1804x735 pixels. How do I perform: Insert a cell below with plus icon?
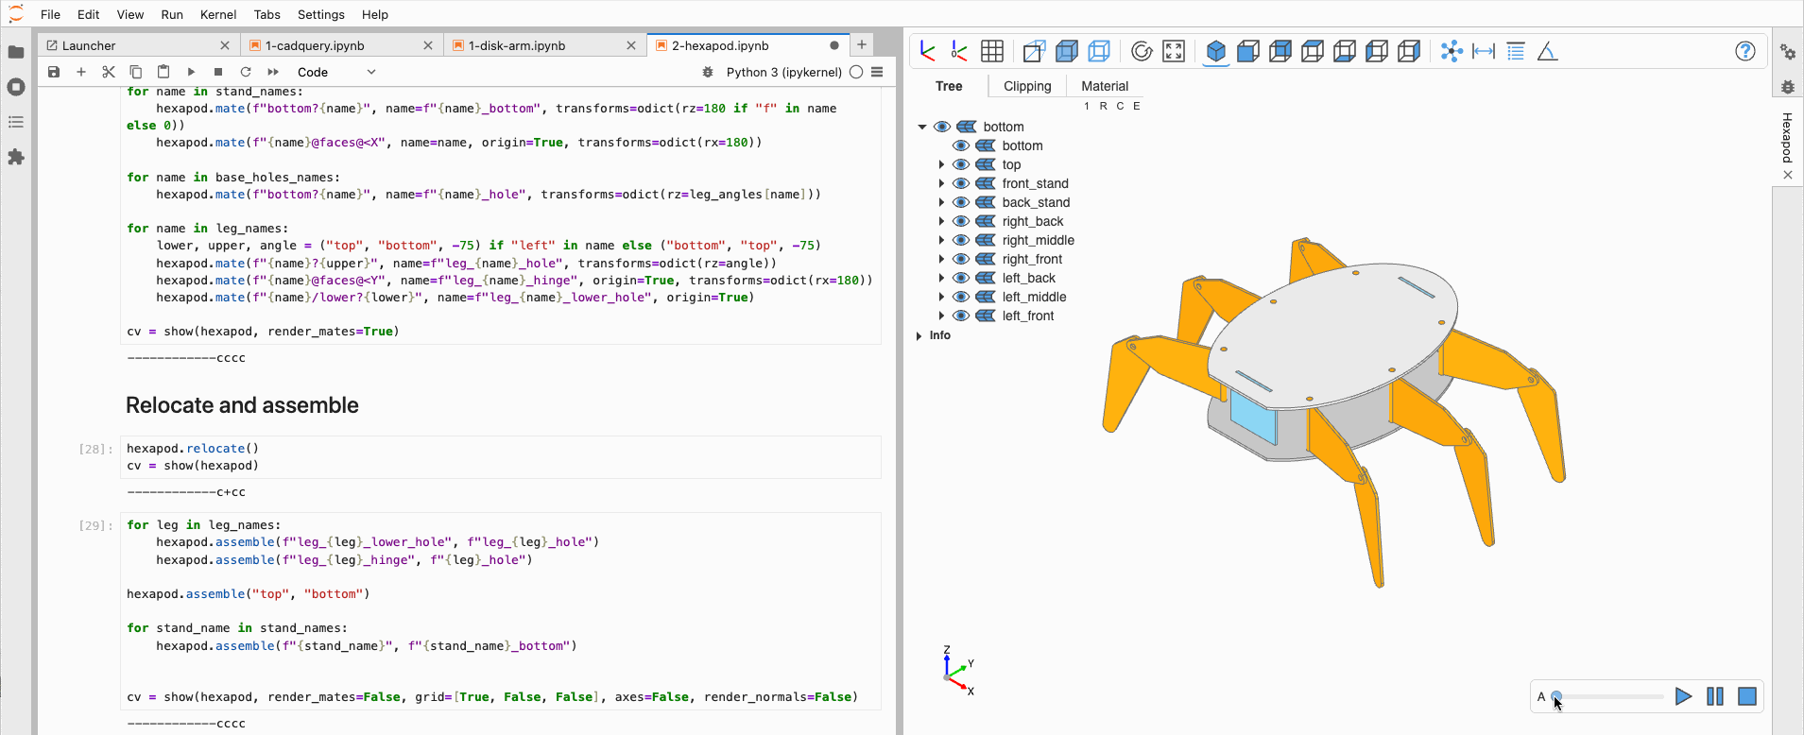tap(81, 72)
